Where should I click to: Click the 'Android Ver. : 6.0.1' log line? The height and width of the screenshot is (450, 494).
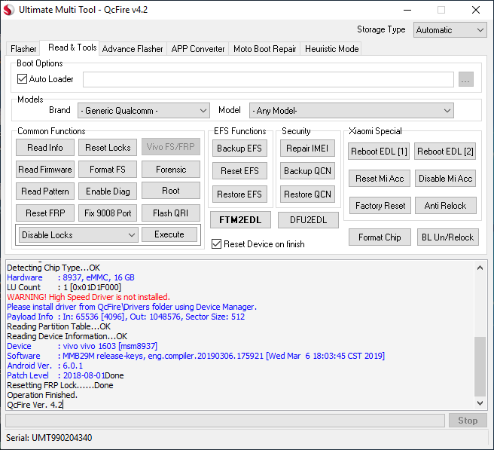pyautogui.click(x=44, y=366)
